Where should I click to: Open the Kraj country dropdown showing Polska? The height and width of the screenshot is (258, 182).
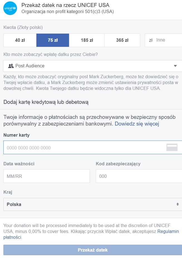click(x=93, y=204)
